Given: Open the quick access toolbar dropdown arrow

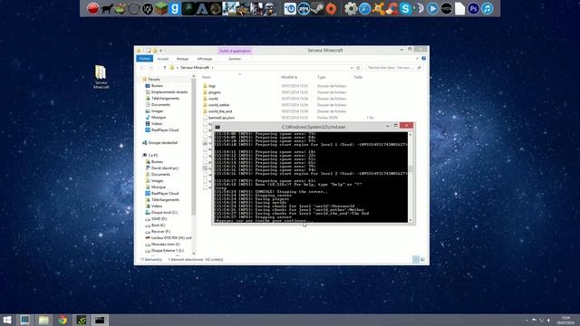Looking at the screenshot, I should (x=161, y=51).
